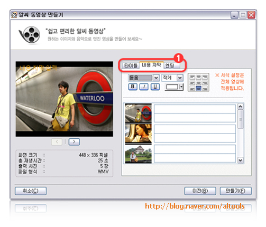266x227 pixels.
Task: Click the 이전(B) previous button
Action: coord(200,191)
